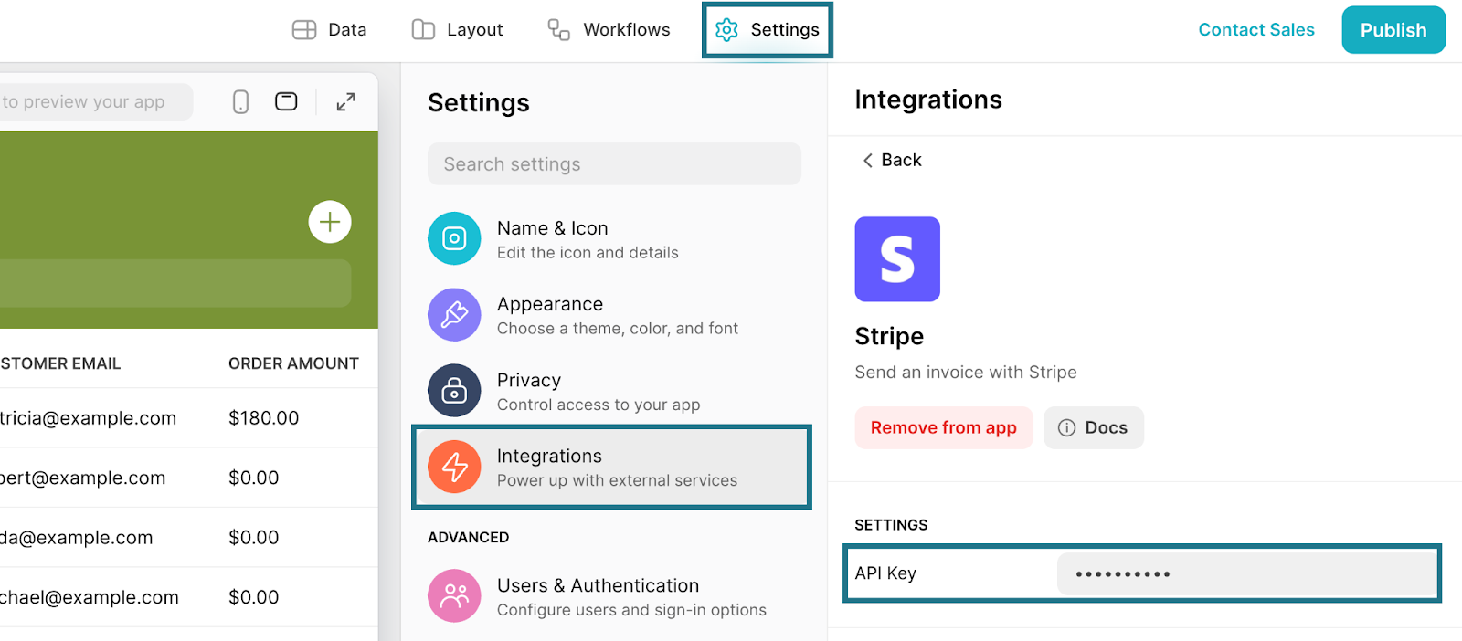Click the Settings gear icon
Viewport: 1462px width, 641px height.
[726, 30]
